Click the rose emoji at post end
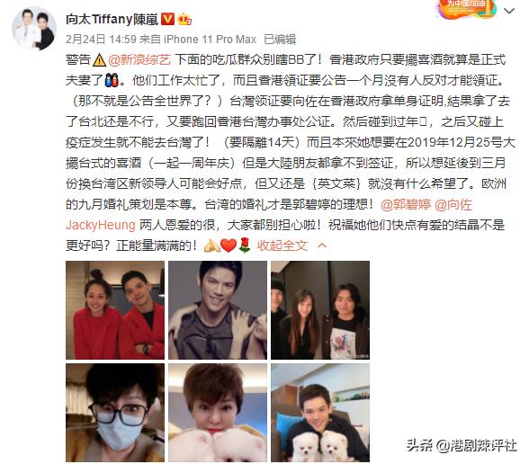The image size is (529, 464). pos(245,245)
